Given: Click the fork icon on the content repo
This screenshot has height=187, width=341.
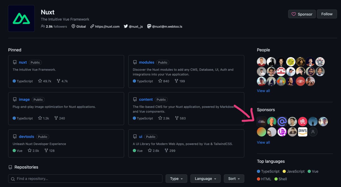Looking at the screenshot, I should click(177, 118).
